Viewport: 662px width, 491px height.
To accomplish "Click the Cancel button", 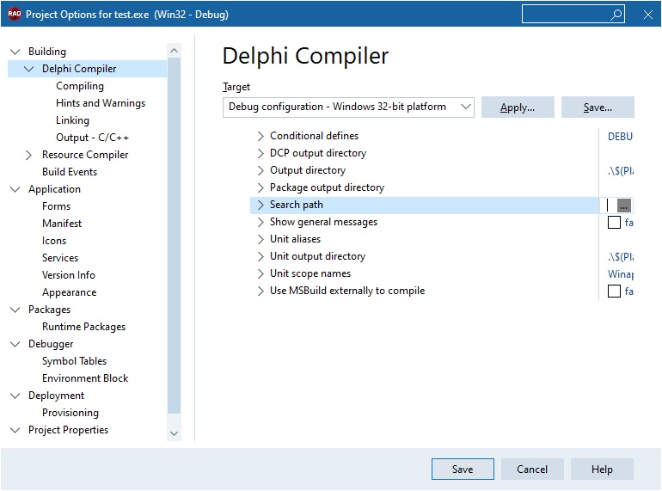I will pyautogui.click(x=532, y=469).
